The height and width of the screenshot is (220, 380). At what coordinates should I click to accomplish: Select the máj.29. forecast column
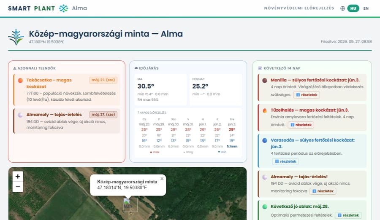point(159,133)
